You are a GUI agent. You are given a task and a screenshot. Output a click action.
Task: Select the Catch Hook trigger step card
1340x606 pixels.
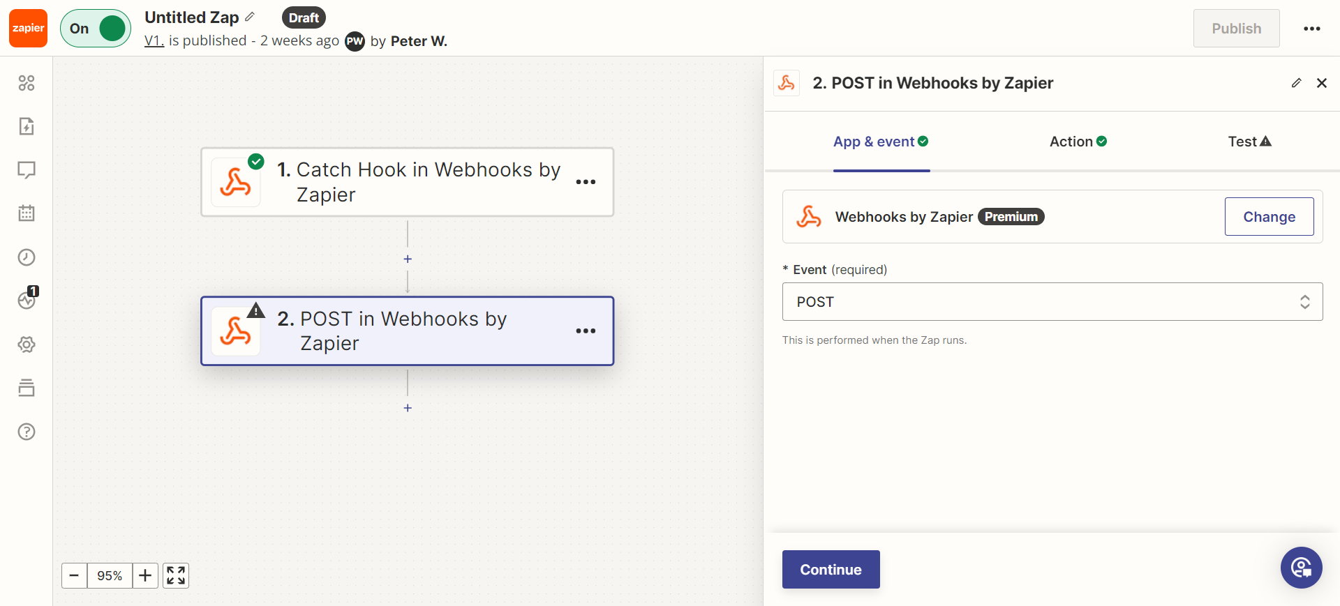coord(408,182)
